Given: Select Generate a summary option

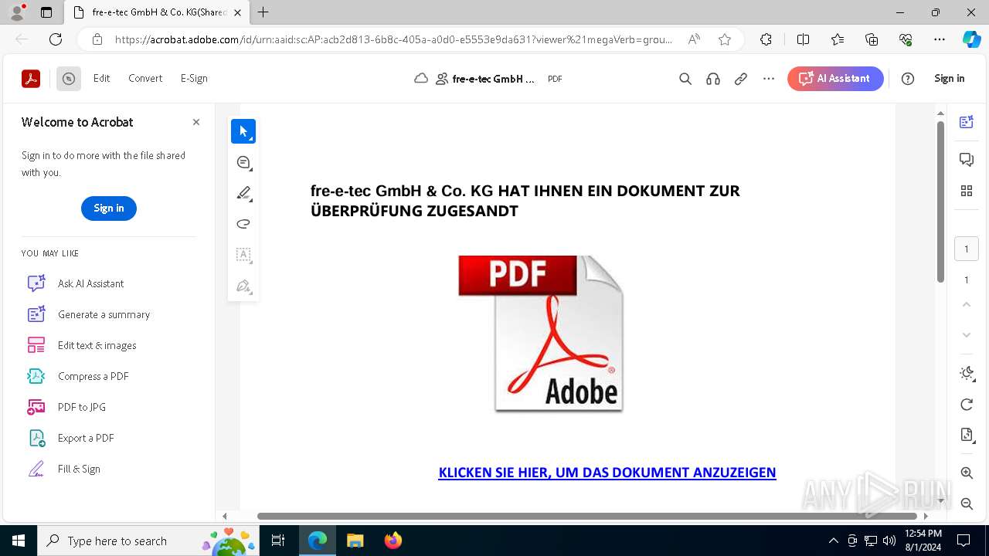Looking at the screenshot, I should [88, 314].
